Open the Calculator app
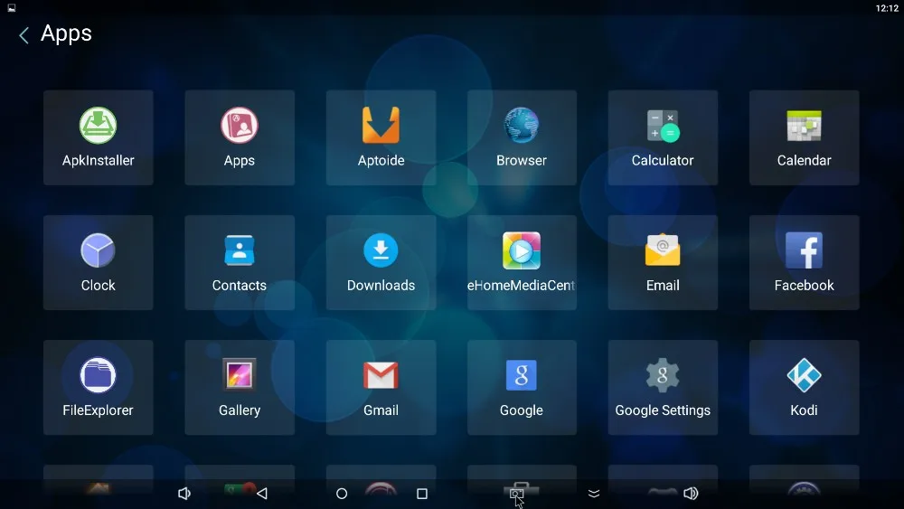 pyautogui.click(x=663, y=137)
